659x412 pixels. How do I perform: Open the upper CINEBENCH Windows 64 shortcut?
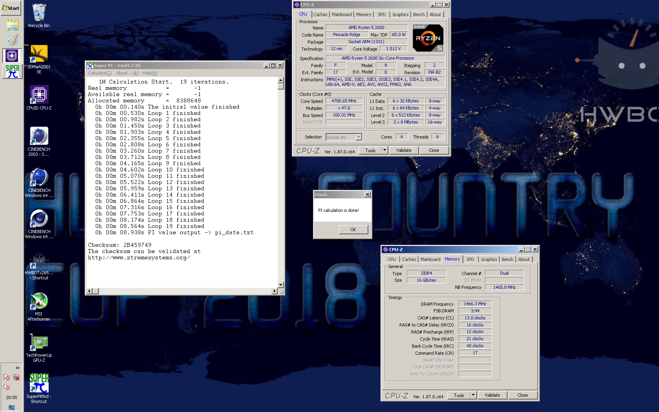pos(39,183)
